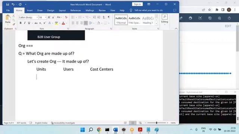This screenshot has height=134, width=239.
Task: Decrease font size with shrink icon
Action: 53,17
